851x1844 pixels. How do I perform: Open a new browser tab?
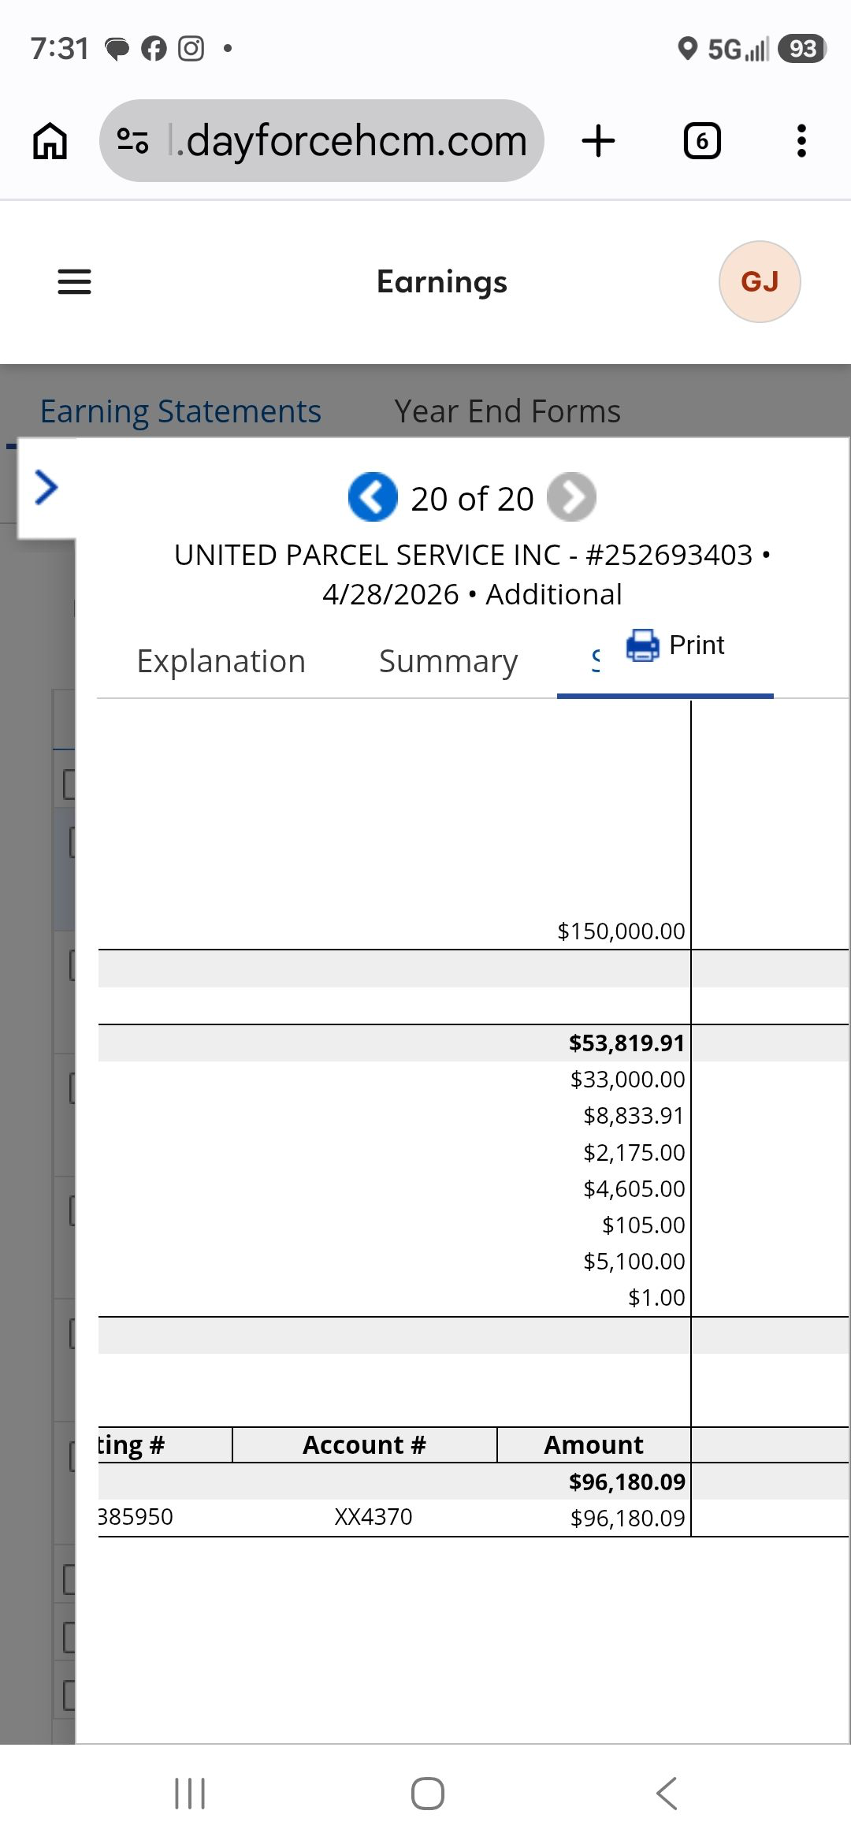coord(598,141)
